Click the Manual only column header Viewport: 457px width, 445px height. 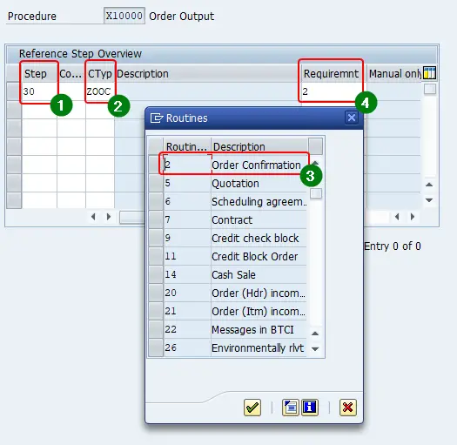click(394, 73)
